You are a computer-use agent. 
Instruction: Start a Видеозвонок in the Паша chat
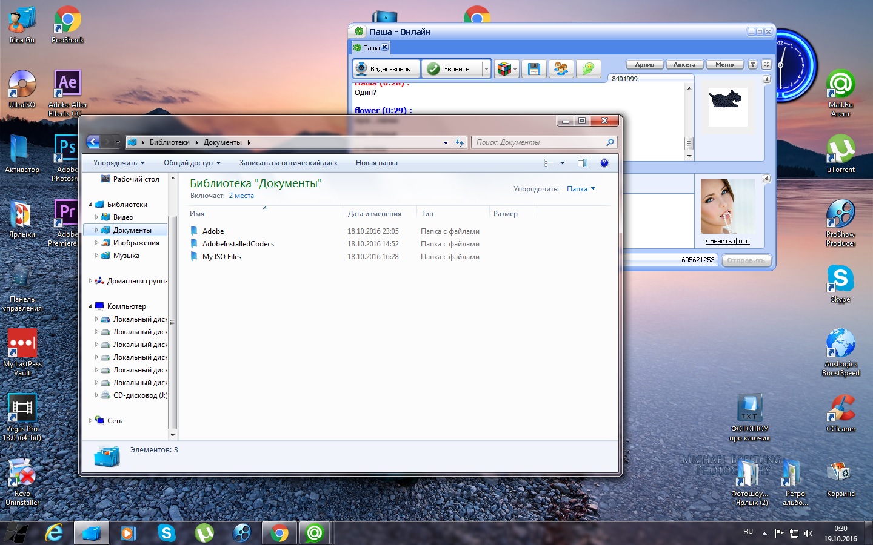(x=386, y=69)
